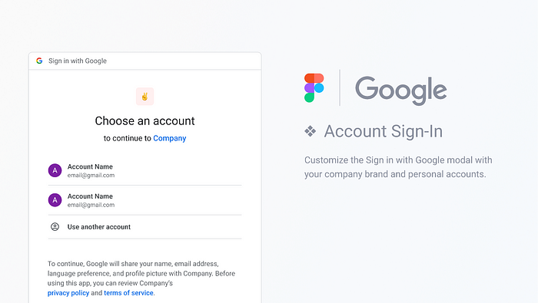The image size is (538, 303).
Task: Choose Use another account
Action: tap(144, 227)
